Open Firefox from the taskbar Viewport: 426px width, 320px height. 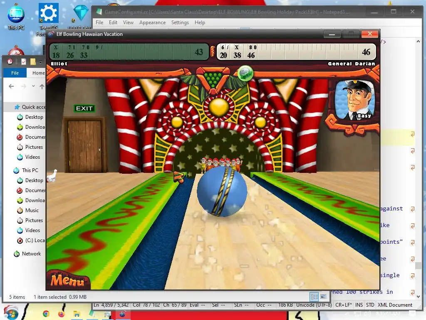pyautogui.click(x=62, y=314)
